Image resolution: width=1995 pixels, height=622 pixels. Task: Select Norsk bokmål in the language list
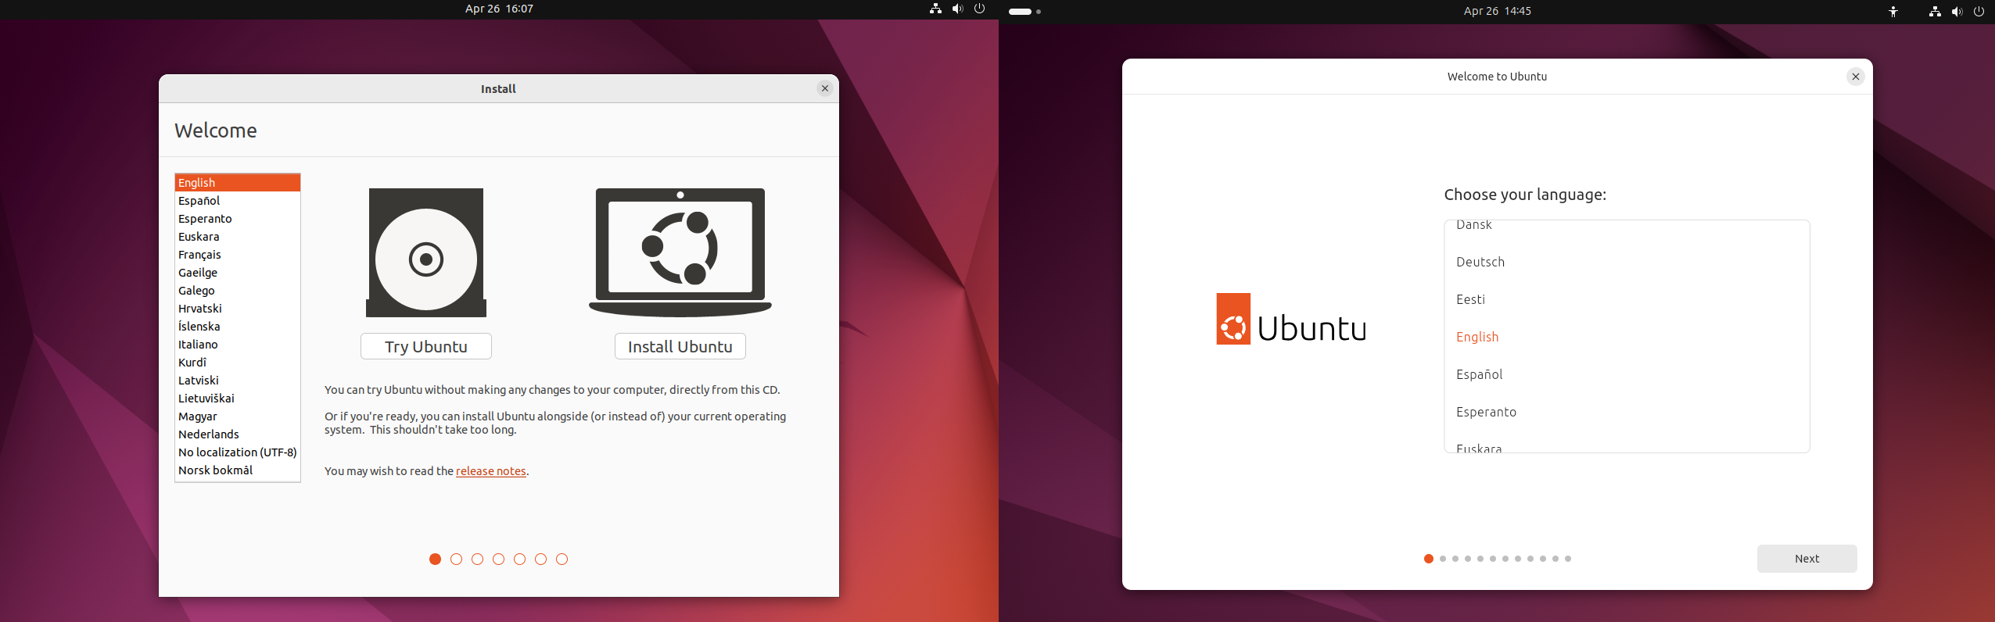pyautogui.click(x=238, y=470)
